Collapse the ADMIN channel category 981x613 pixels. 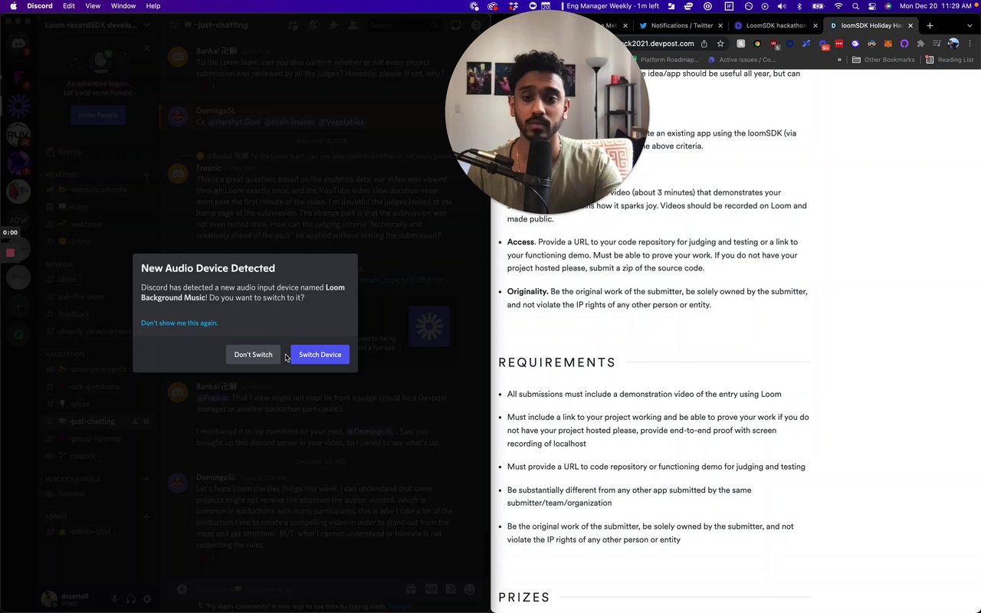point(54,516)
